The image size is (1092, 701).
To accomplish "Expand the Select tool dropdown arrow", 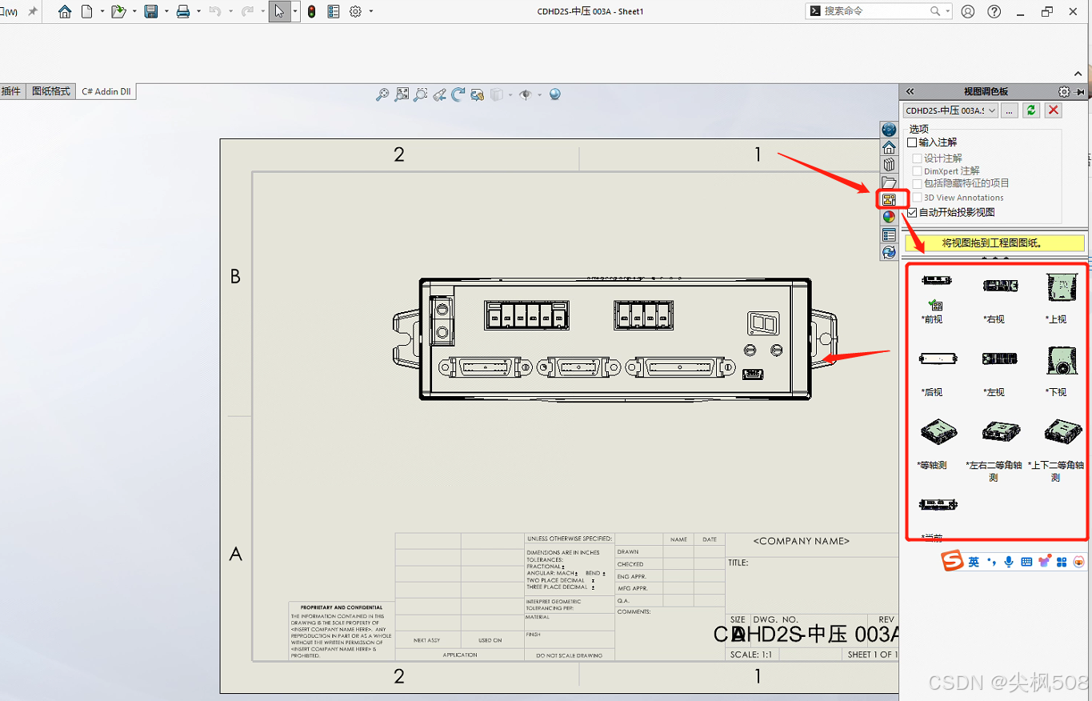I will pyautogui.click(x=295, y=11).
